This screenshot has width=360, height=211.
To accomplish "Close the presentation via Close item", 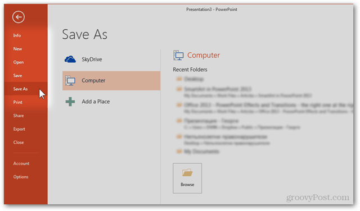I will click(x=19, y=143).
